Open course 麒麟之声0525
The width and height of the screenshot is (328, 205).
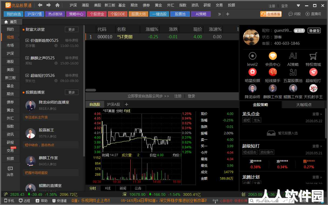click(42, 58)
